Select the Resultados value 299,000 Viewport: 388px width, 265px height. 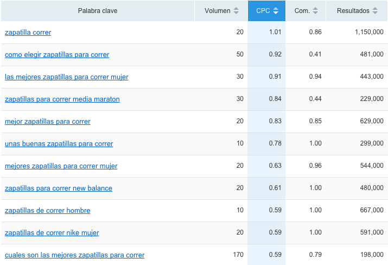click(372, 143)
